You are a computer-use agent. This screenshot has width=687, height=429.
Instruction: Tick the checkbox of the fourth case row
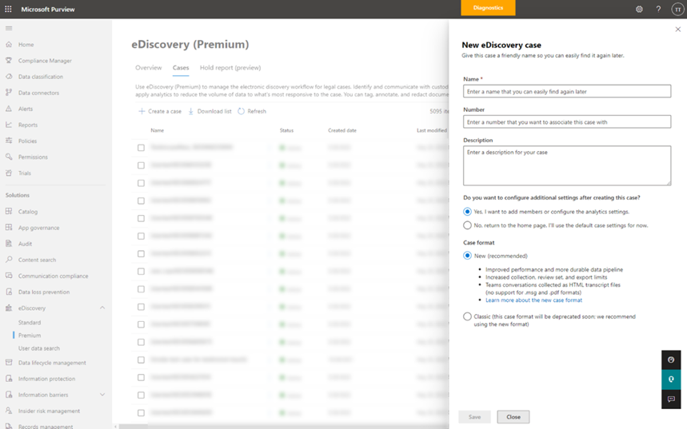pyautogui.click(x=141, y=201)
